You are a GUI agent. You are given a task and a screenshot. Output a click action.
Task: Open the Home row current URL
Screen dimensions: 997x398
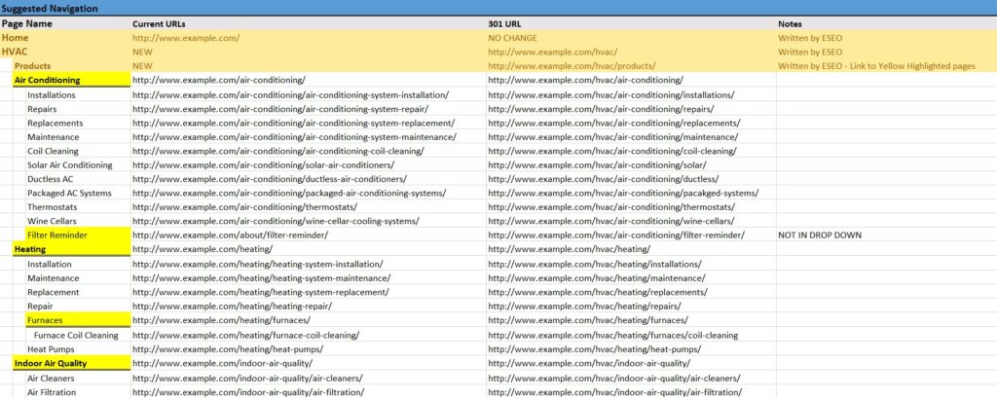click(186, 38)
